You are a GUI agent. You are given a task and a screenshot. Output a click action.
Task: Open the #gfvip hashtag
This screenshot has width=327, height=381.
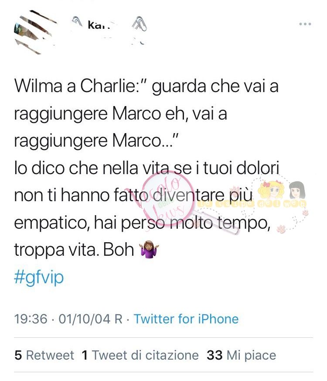(x=39, y=277)
